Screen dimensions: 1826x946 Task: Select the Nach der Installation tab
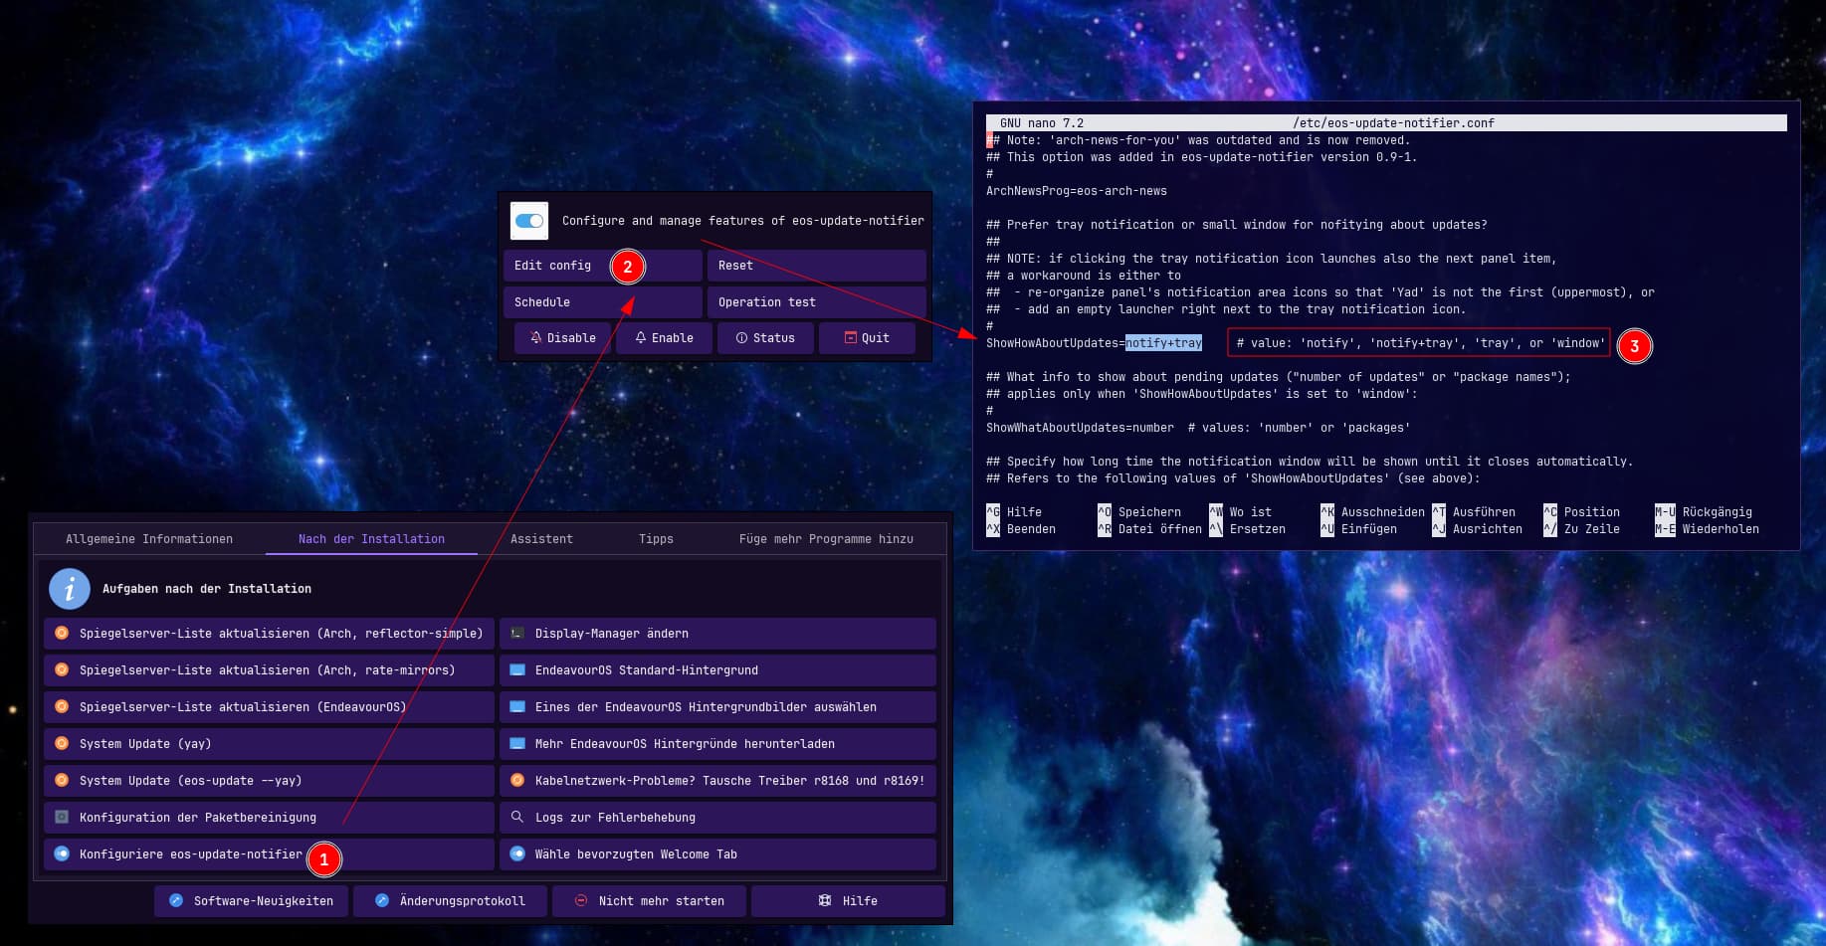tap(371, 539)
